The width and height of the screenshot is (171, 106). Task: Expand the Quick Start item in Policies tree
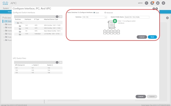point(4,21)
